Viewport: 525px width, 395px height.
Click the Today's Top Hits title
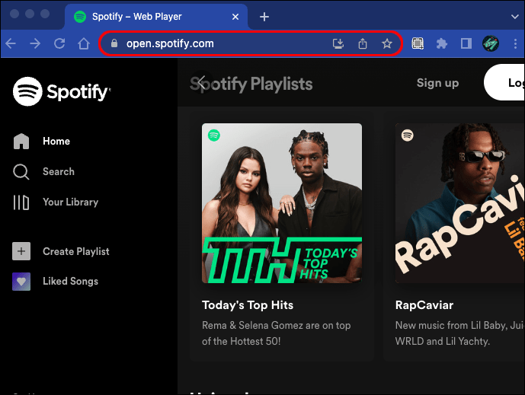click(x=248, y=305)
